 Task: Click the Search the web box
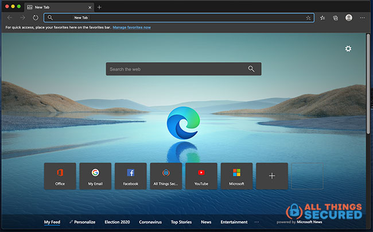tap(184, 69)
